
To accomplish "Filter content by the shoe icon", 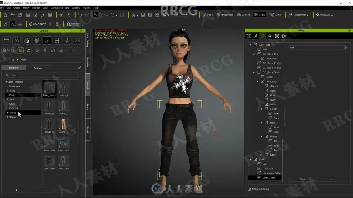I will 53,50.
